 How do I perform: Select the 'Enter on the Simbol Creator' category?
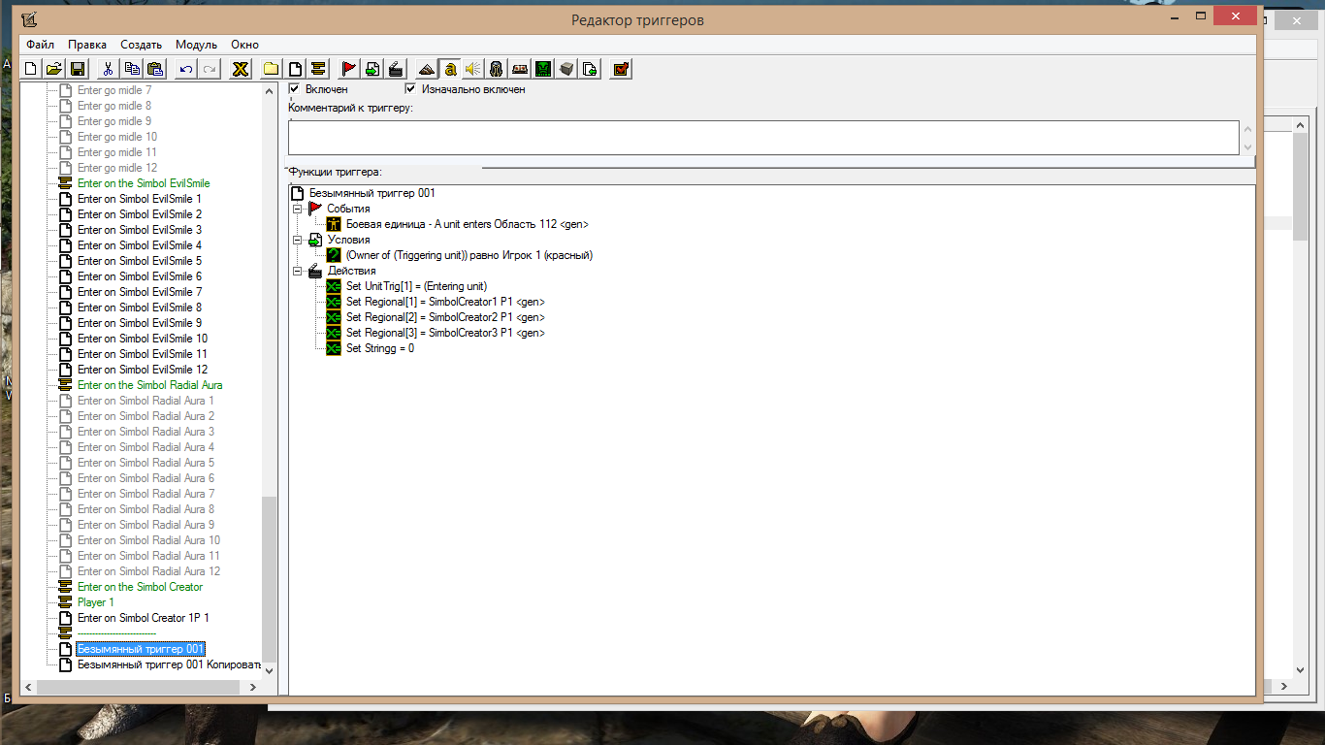(140, 587)
